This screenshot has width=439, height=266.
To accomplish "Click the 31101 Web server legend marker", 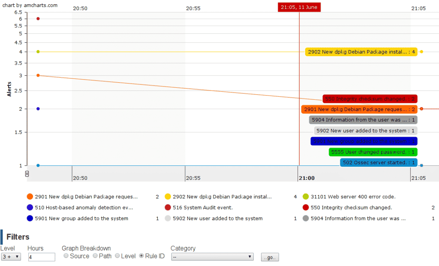I will (306, 197).
